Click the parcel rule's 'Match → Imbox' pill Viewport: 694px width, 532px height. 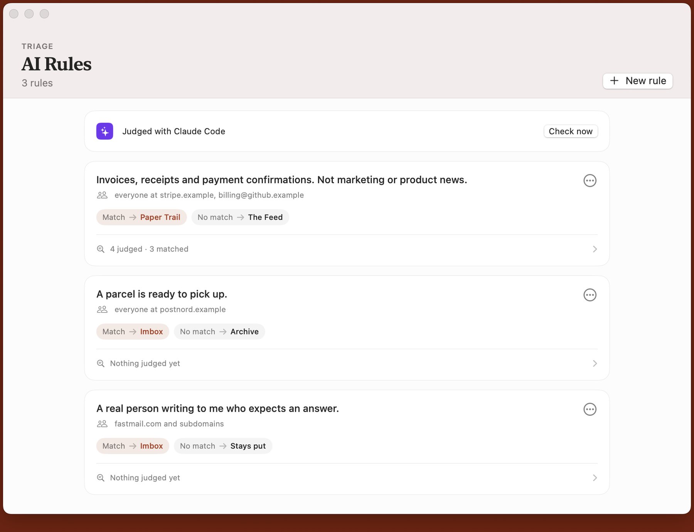coord(133,331)
